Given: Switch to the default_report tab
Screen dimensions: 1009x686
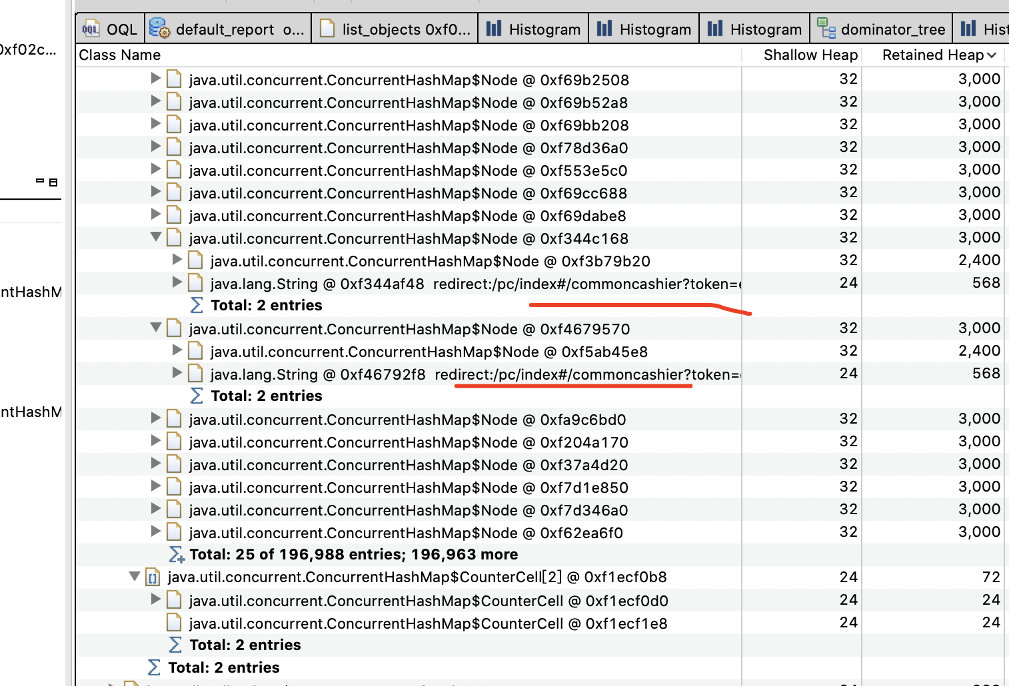Looking at the screenshot, I should (x=227, y=29).
